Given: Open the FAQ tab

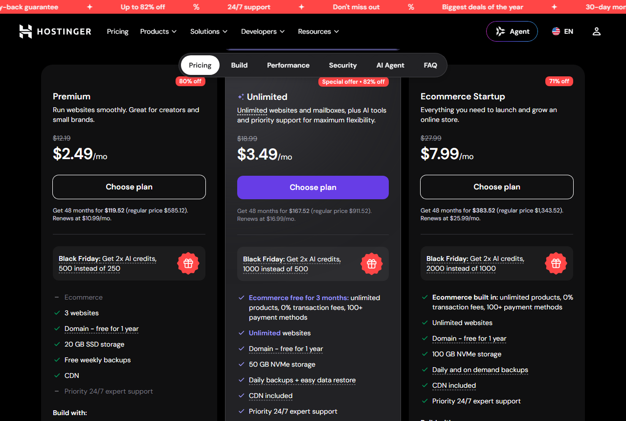Looking at the screenshot, I should 430,65.
